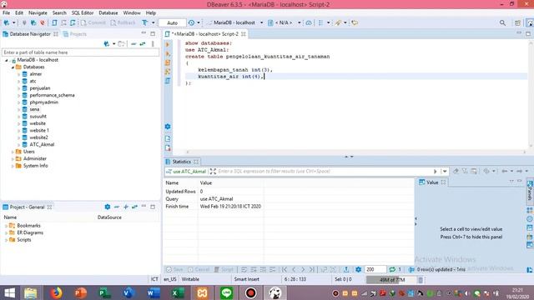Expand the penjualan database node

[x=18, y=88]
